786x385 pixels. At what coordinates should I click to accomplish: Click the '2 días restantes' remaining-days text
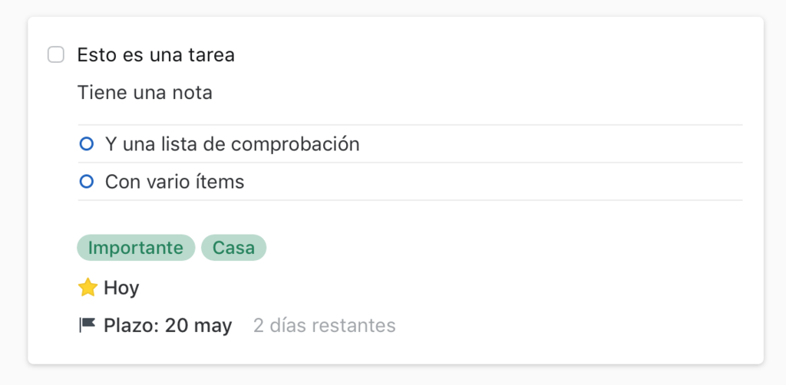point(325,325)
